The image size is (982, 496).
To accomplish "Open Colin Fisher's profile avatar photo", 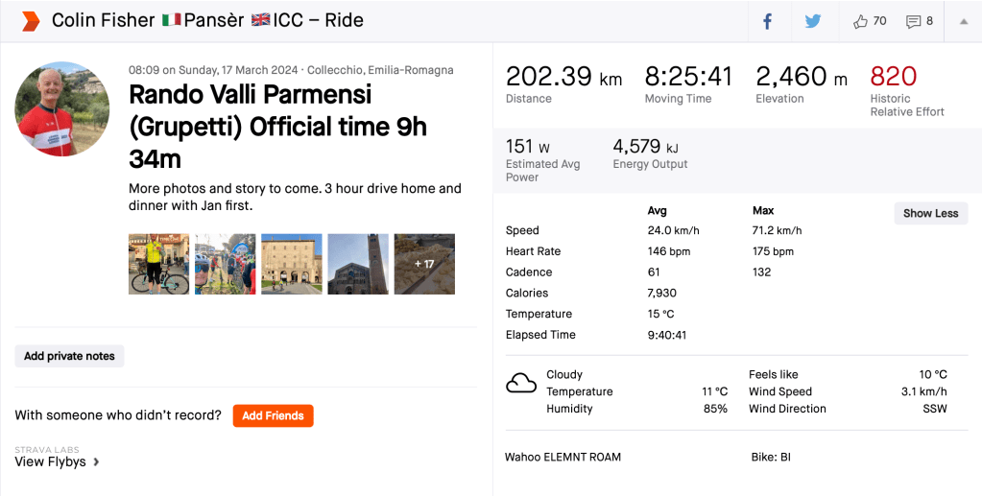I will click(61, 109).
